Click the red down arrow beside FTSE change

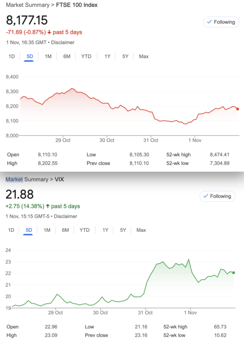click(x=49, y=32)
